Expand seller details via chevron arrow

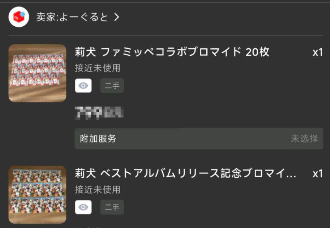(x=117, y=17)
